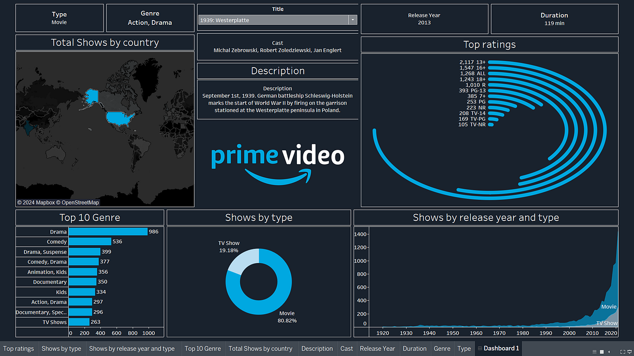This screenshot has width=634, height=356.
Task: Switch to the Top ratings sheet tab
Action: pyautogui.click(x=18, y=349)
